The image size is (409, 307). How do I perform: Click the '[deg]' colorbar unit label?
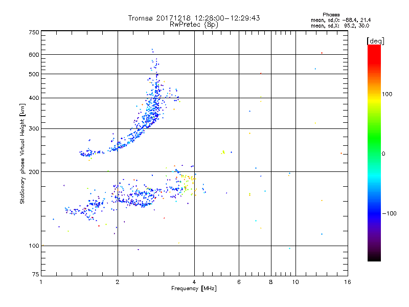(375, 41)
